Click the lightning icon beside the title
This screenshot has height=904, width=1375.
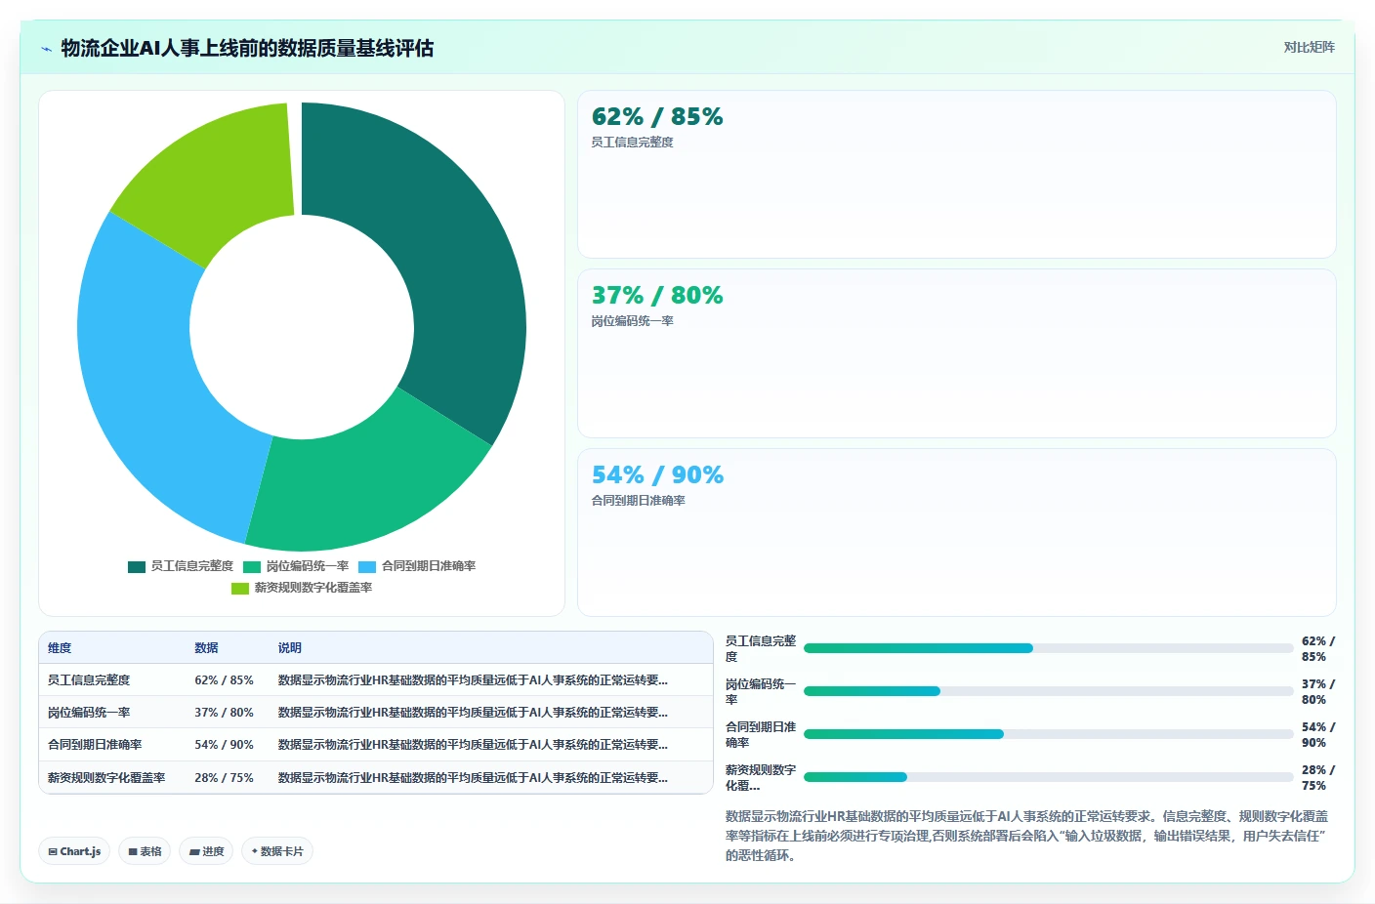point(46,49)
